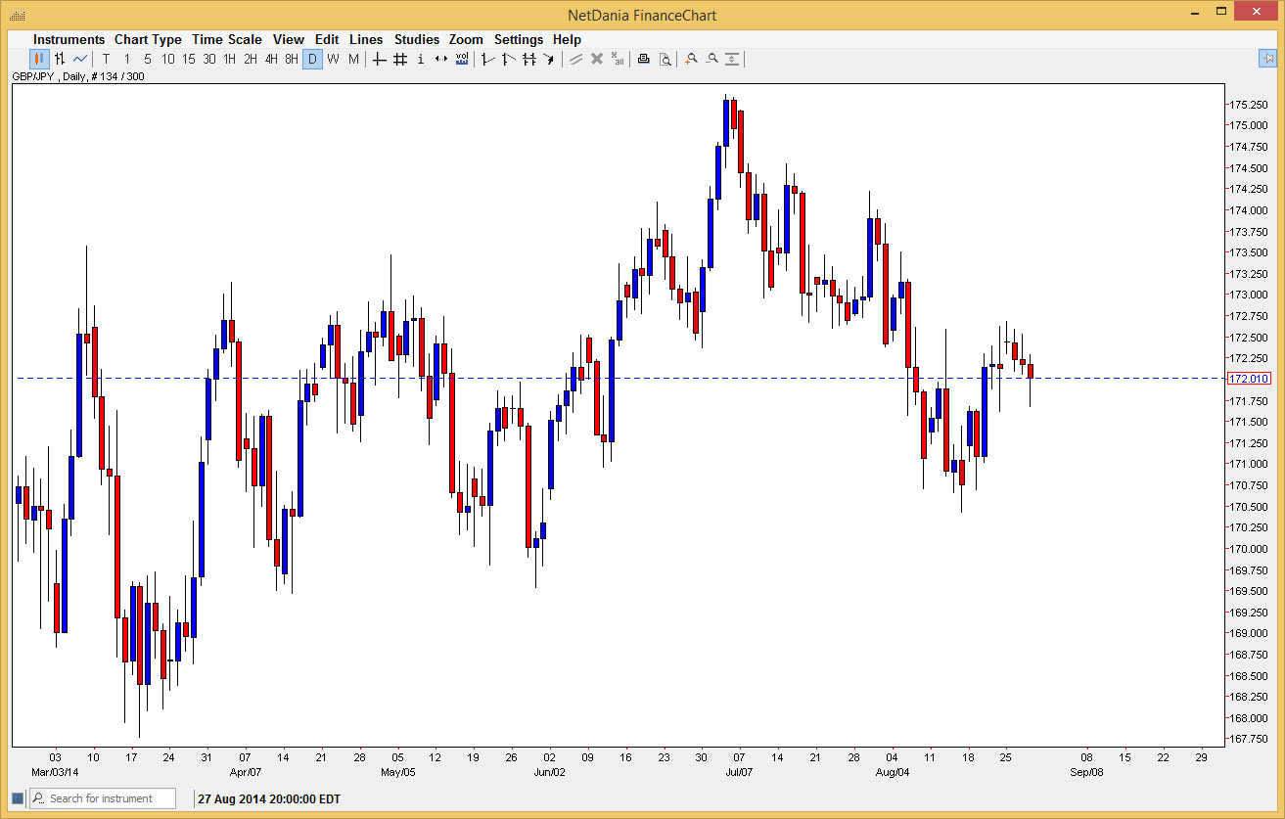This screenshot has height=819, width=1285.
Task: Open the Edit menu
Action: [x=327, y=39]
